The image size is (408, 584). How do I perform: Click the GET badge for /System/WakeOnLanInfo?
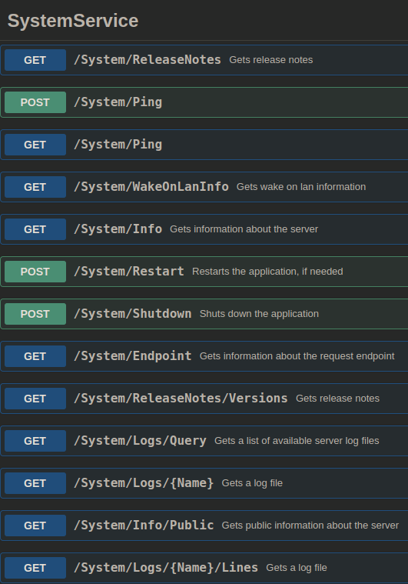click(35, 187)
